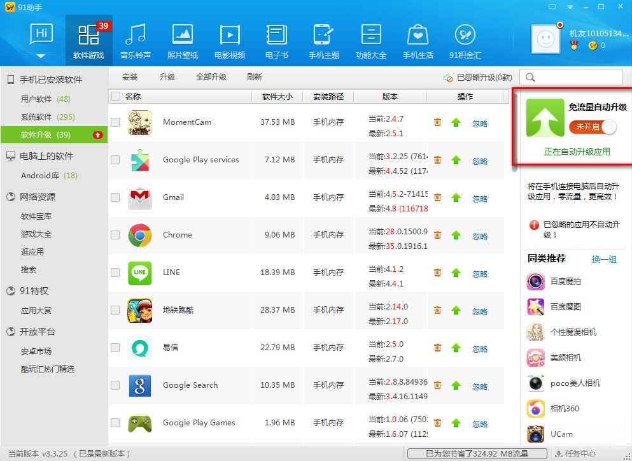Tick the MomentCam checkbox
This screenshot has width=632, height=461.
(115, 122)
